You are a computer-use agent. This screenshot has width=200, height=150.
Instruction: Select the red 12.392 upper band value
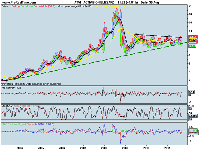tap(193, 37)
